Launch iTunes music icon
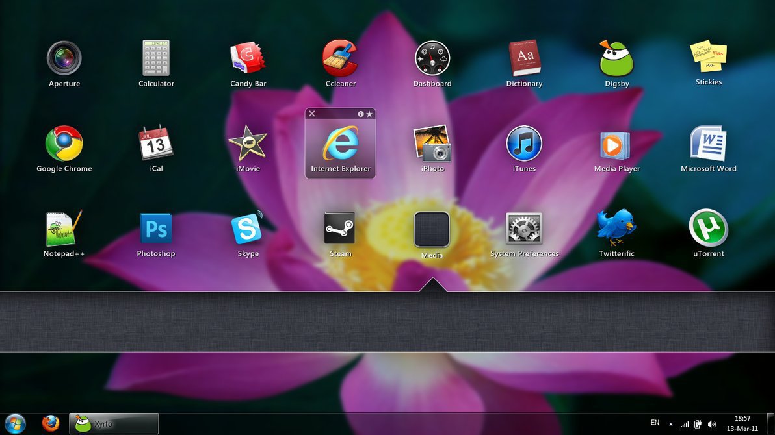Screen dimensions: 775x435 click(x=524, y=143)
